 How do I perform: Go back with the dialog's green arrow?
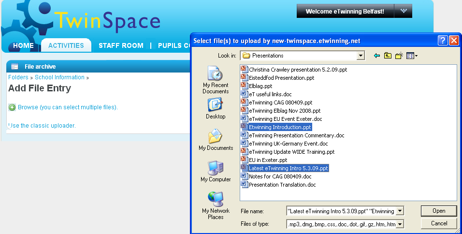[x=376, y=56]
